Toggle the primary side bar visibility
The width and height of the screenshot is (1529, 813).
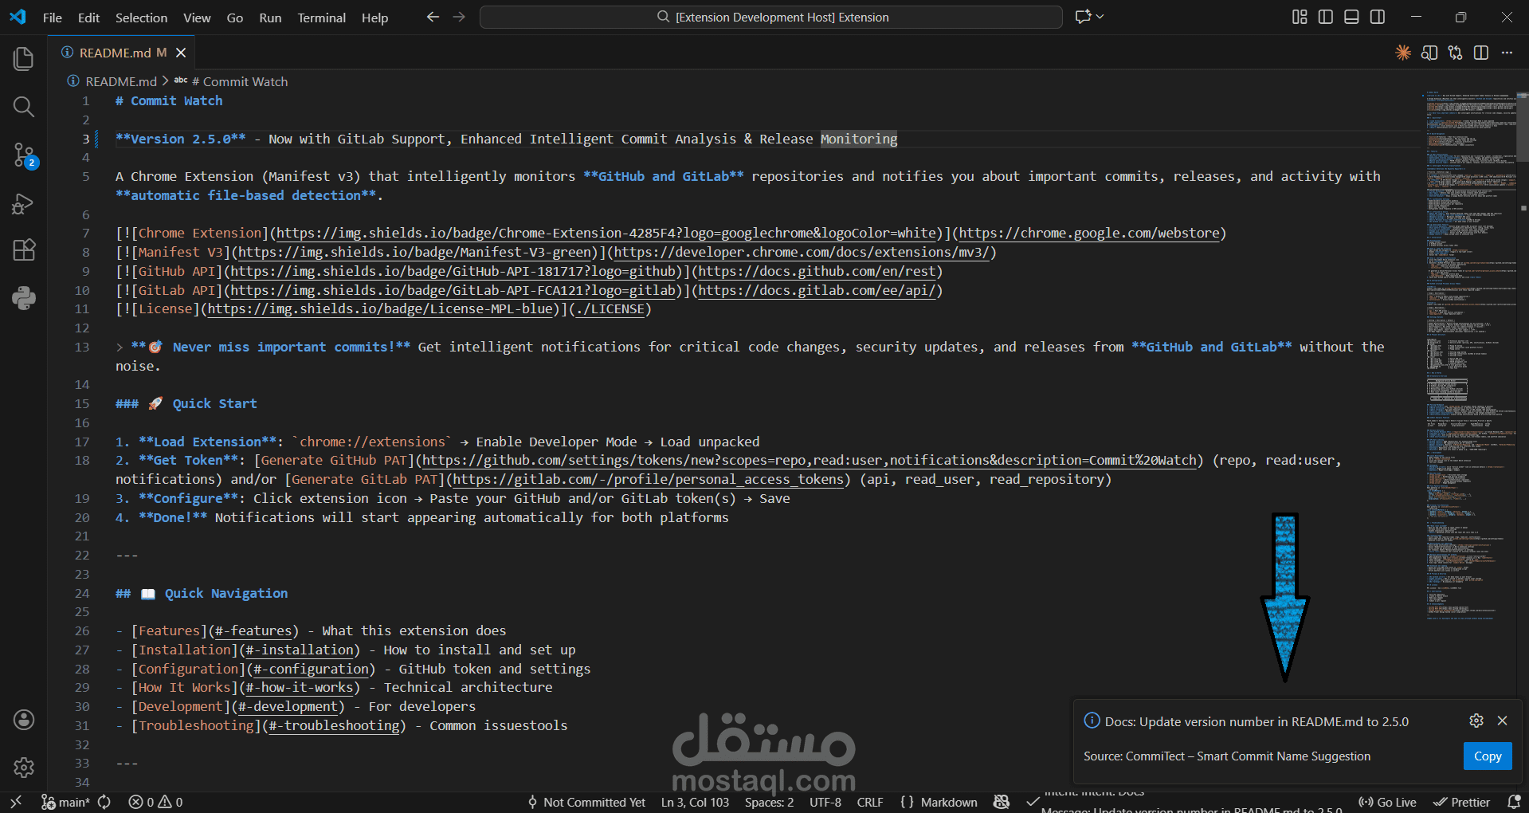pos(1326,17)
